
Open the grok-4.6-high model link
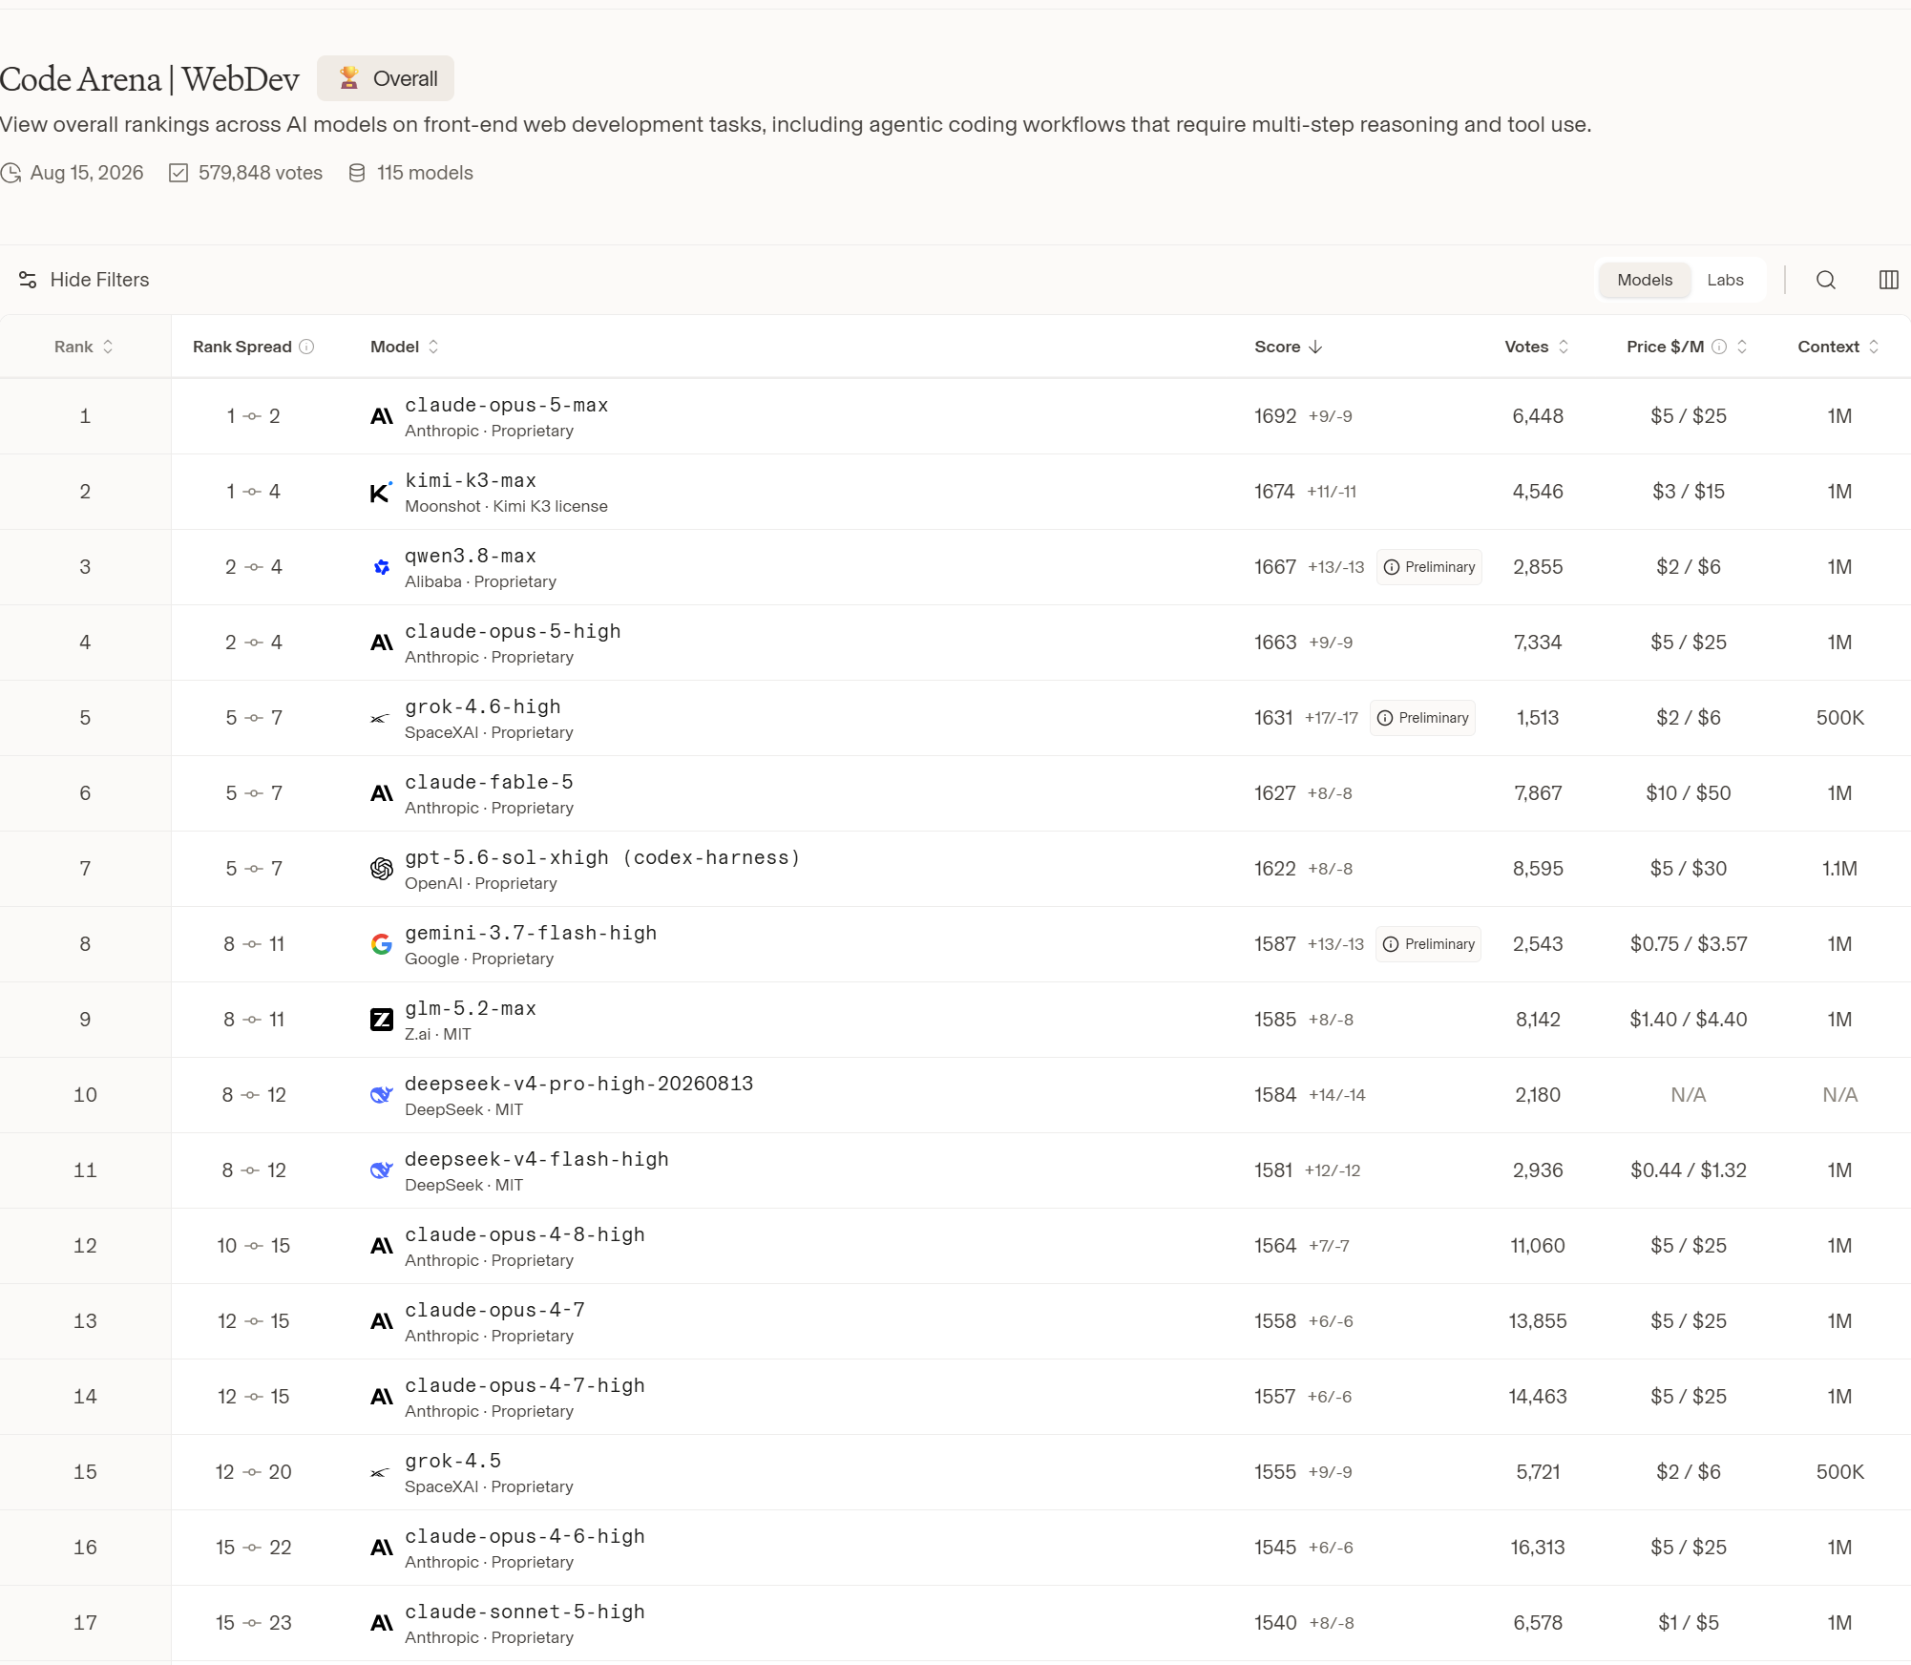tap(483, 707)
